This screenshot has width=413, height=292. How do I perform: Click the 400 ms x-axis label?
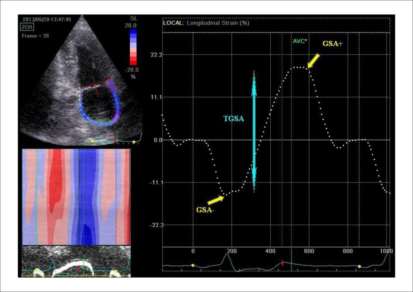[271, 251]
